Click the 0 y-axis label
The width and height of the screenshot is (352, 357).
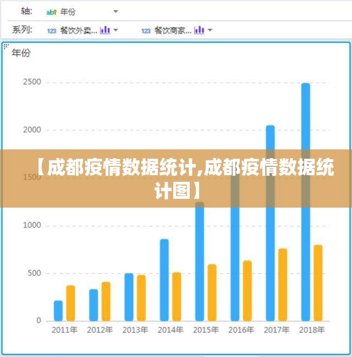click(38, 321)
